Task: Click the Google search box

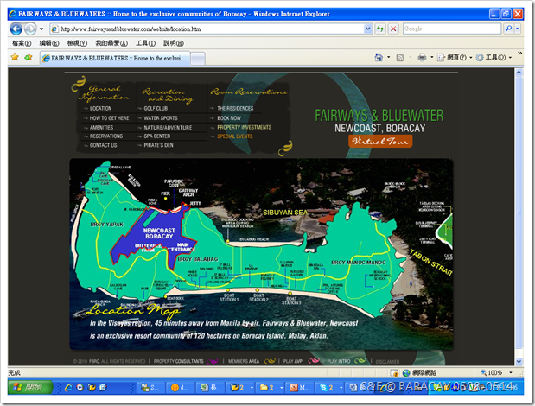Action: click(452, 29)
